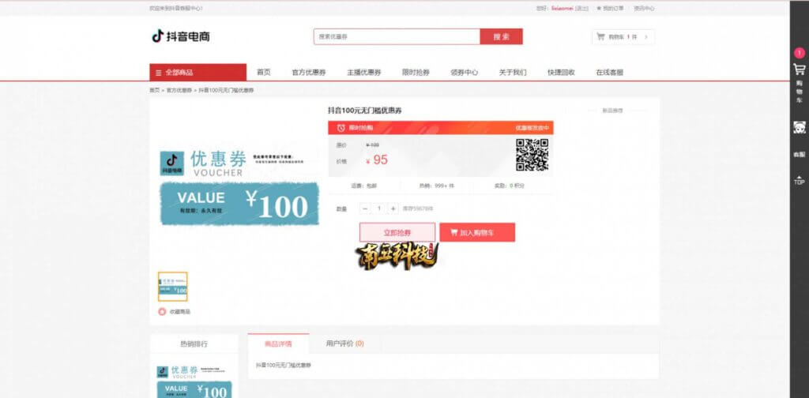The width and height of the screenshot is (809, 398).
Task: Open 主播优惠券 navigation item
Action: click(363, 73)
